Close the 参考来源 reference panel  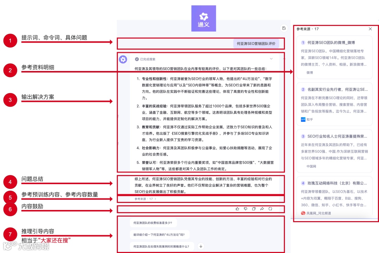(x=370, y=29)
